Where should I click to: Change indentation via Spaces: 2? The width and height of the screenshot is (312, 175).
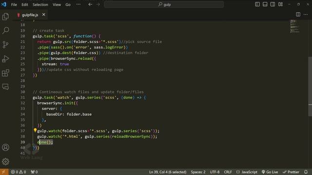pos(198,172)
